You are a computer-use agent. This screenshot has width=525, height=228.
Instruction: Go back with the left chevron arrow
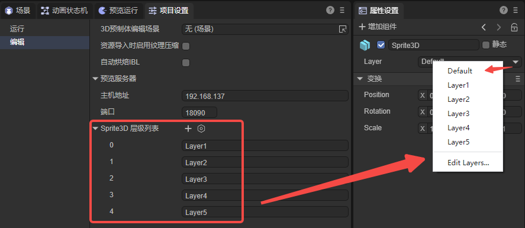tap(484, 27)
